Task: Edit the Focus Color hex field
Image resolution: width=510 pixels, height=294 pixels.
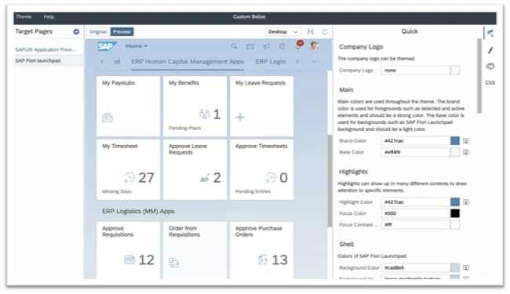Action: 416,213
